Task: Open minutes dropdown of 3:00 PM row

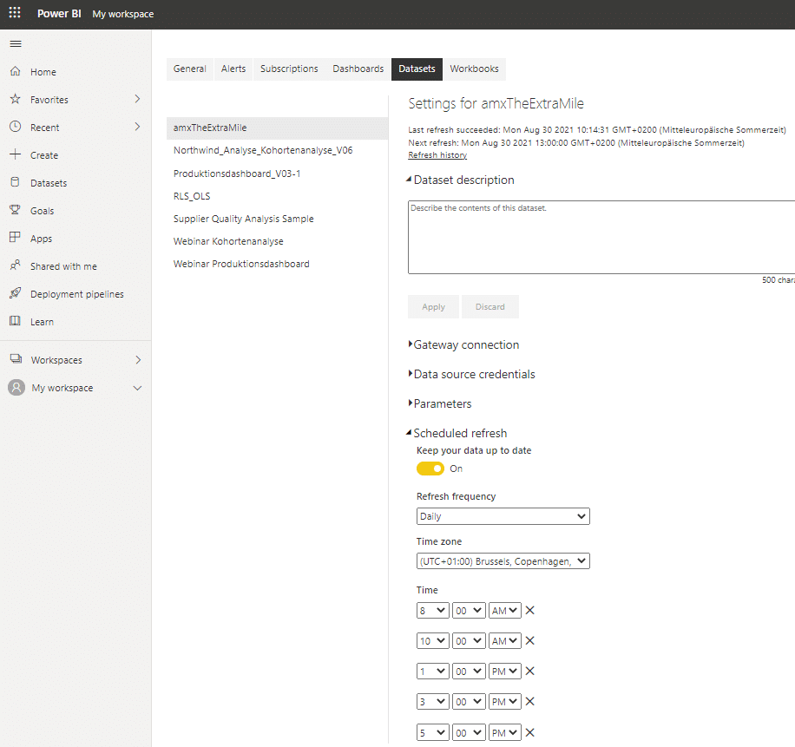Action: 469,702
